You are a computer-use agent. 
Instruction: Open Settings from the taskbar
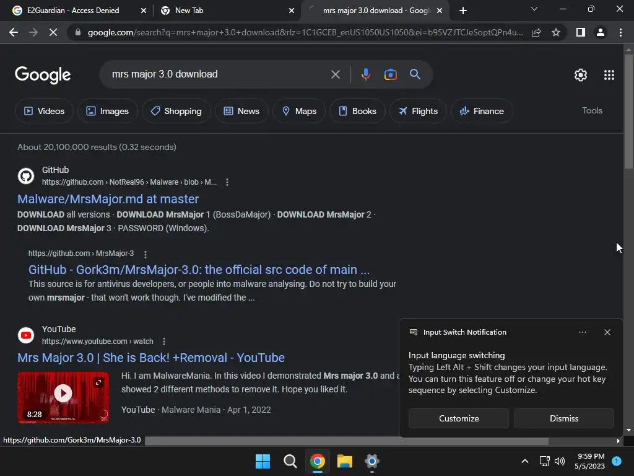click(x=371, y=461)
